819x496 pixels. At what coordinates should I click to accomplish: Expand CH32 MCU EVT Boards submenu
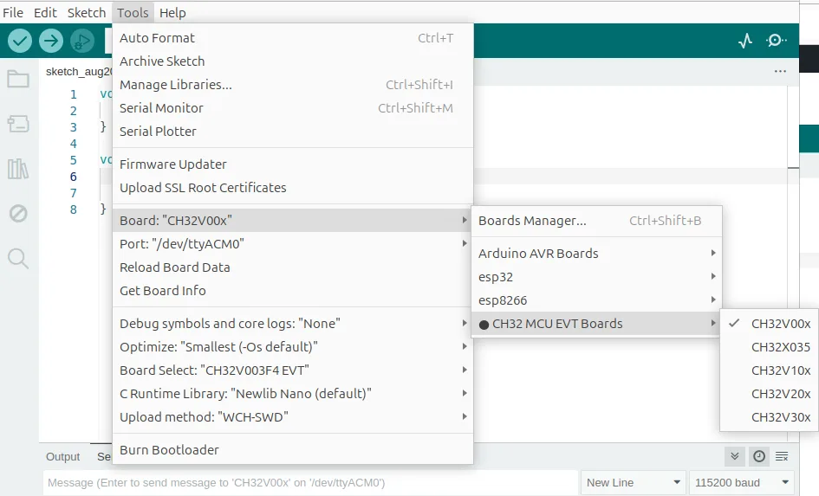[596, 324]
